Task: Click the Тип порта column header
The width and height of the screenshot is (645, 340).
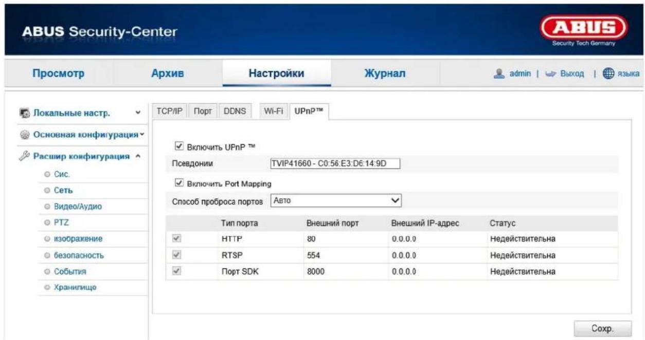Action: (239, 223)
